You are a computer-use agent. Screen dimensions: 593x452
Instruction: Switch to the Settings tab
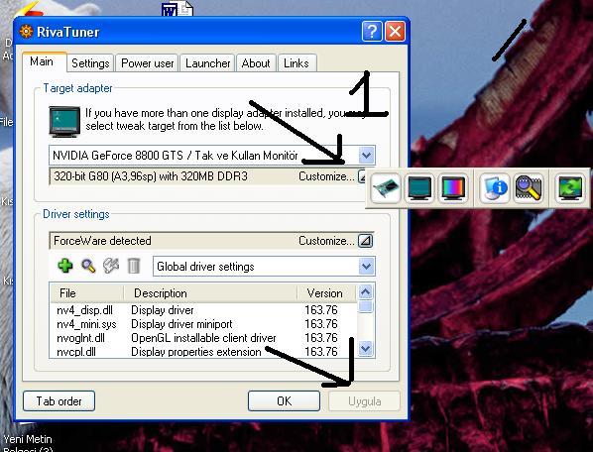pos(90,63)
